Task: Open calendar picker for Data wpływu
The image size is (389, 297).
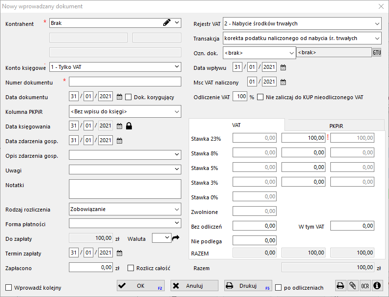Action: point(283,67)
